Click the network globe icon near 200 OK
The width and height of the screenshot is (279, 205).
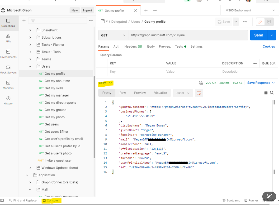coord(201,83)
